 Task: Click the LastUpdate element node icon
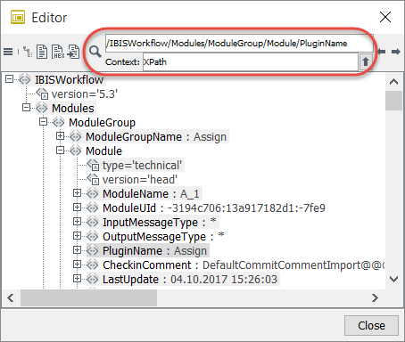(92, 279)
